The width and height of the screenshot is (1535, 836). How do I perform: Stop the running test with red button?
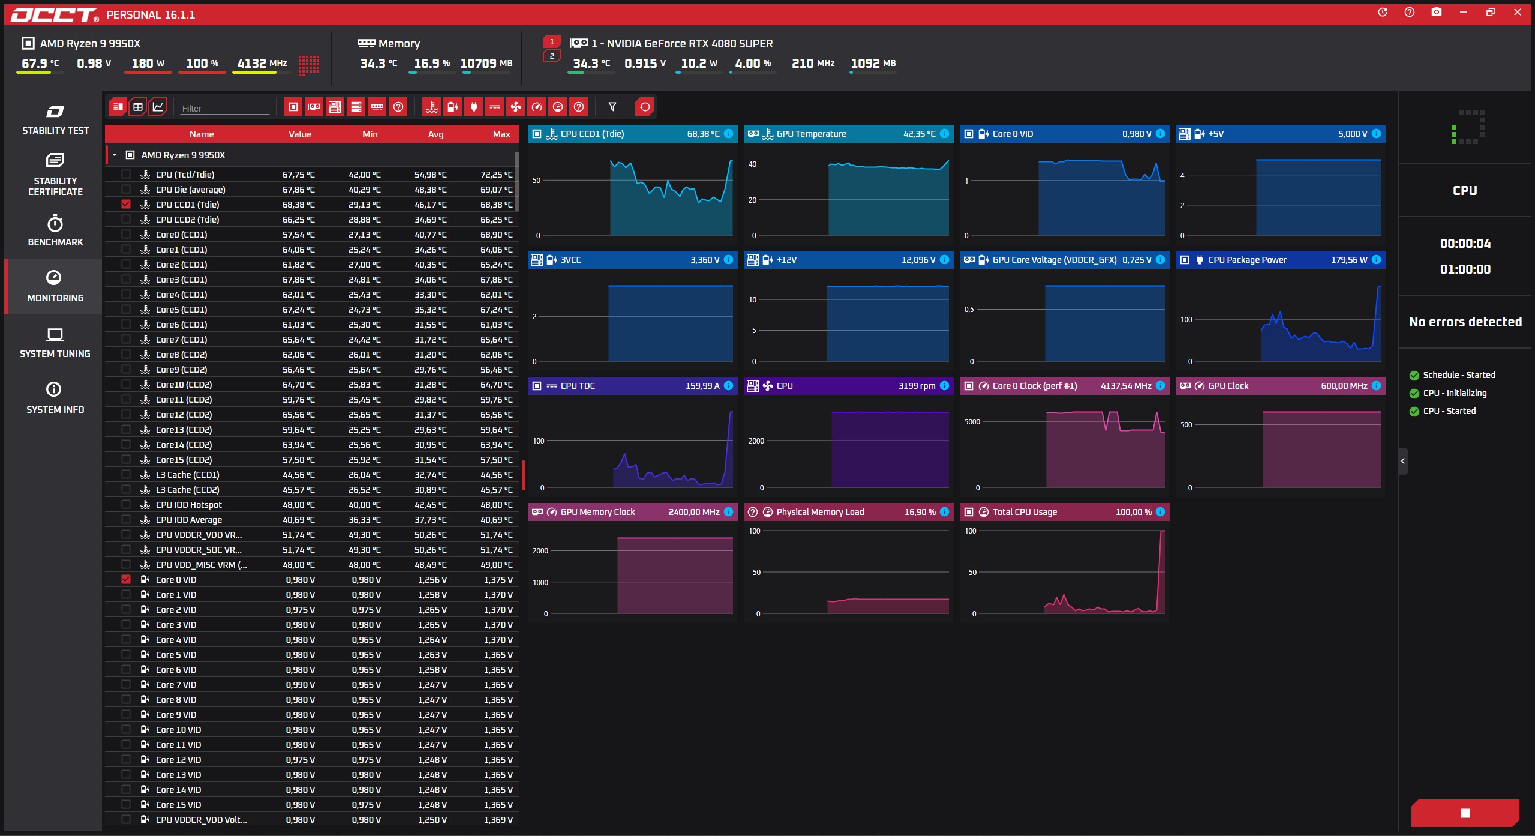click(x=1465, y=813)
